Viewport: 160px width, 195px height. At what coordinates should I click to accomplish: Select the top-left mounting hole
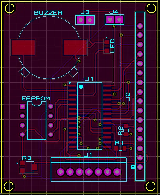[x=10, y=8]
